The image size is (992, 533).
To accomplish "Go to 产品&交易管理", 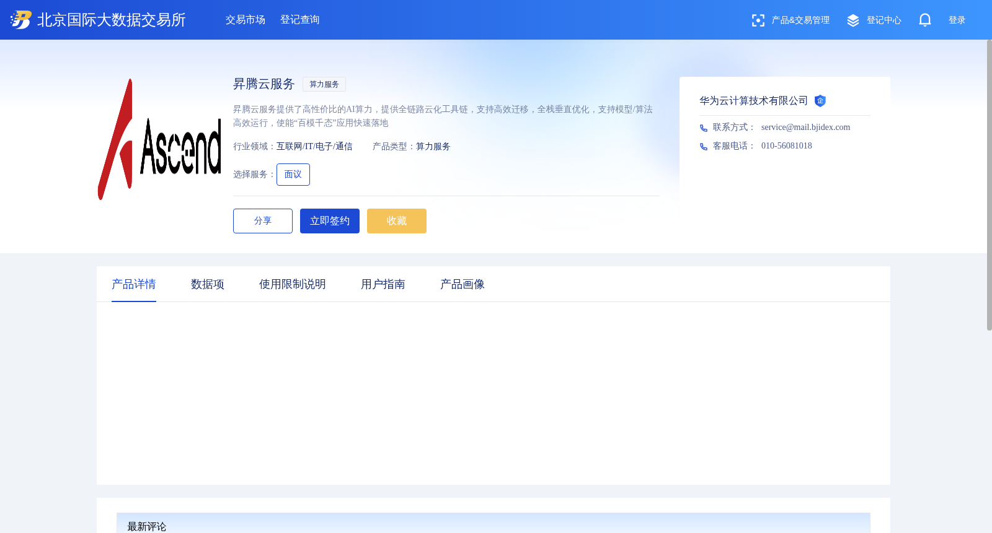I will click(x=800, y=20).
